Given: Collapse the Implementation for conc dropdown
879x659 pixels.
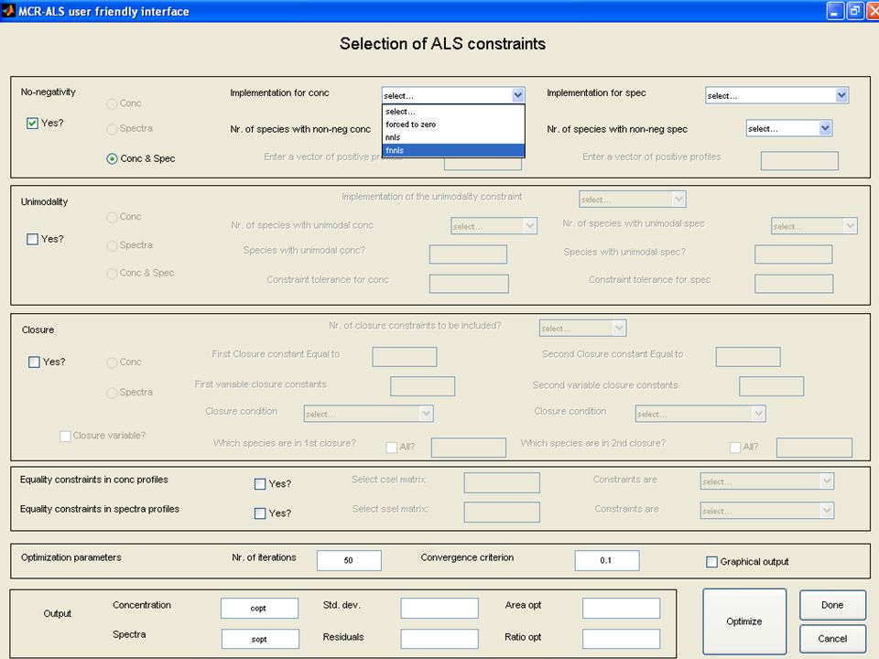Looking at the screenshot, I should pos(517,95).
